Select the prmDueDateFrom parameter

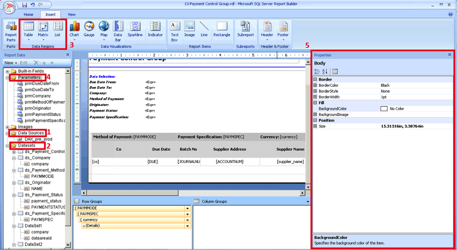tap(42, 83)
